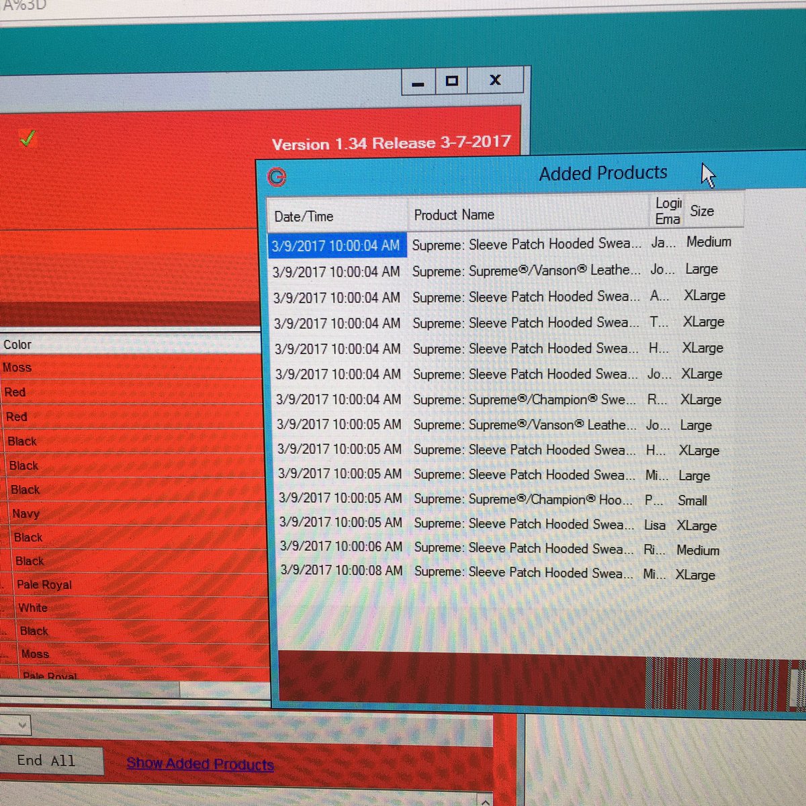
Task: Sort by the Product Name column header
Action: point(529,214)
